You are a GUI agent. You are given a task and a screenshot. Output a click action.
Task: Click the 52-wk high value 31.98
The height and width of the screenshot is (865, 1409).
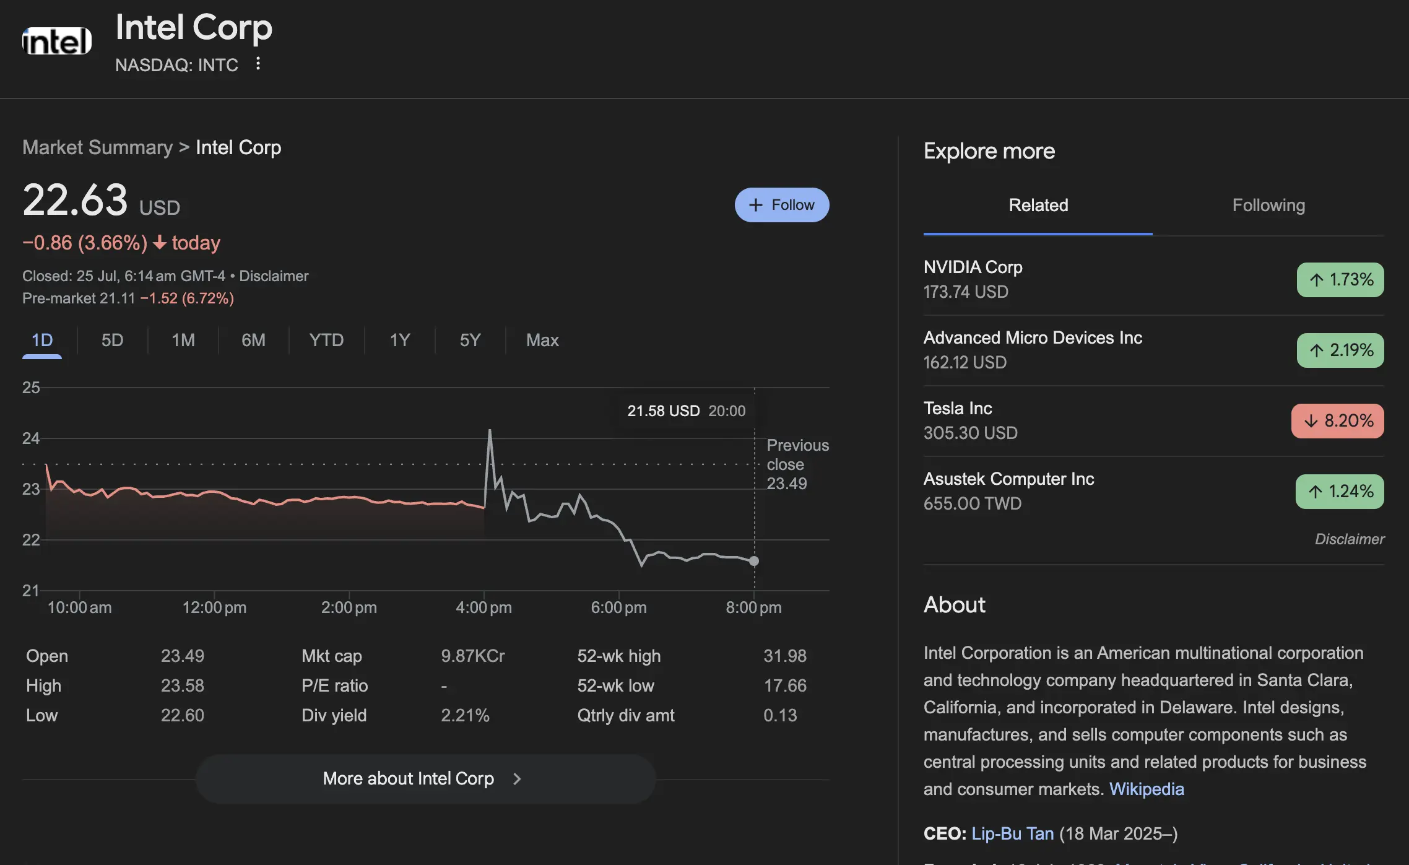click(x=785, y=656)
